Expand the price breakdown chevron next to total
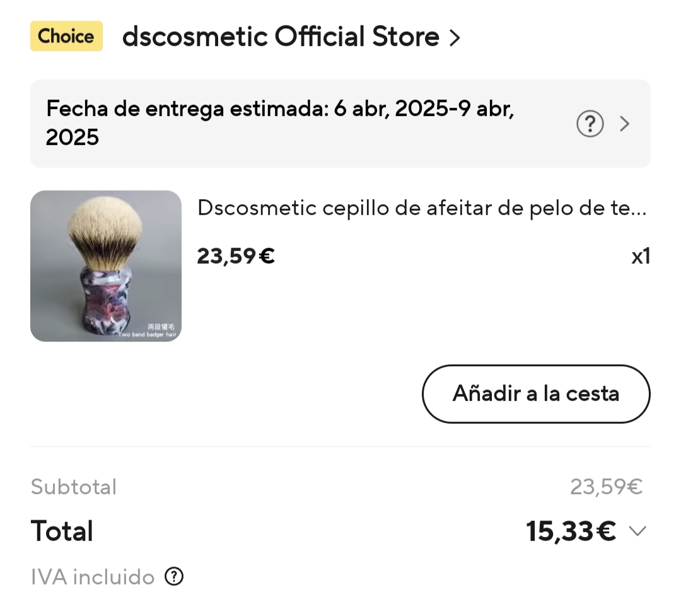 pos(637,531)
